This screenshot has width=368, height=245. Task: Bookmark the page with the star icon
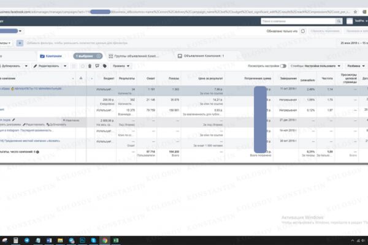(355, 12)
